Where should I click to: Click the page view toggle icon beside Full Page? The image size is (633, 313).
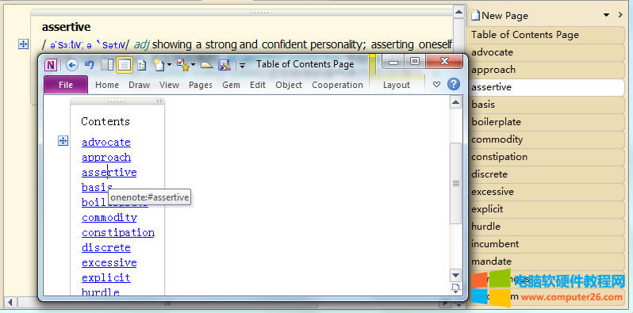(141, 65)
